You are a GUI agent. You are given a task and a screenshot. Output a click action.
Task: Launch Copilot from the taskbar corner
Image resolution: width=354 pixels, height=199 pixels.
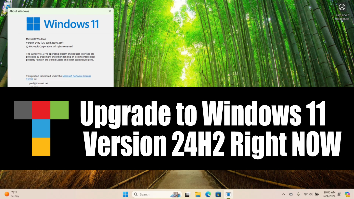pyautogui.click(x=347, y=194)
